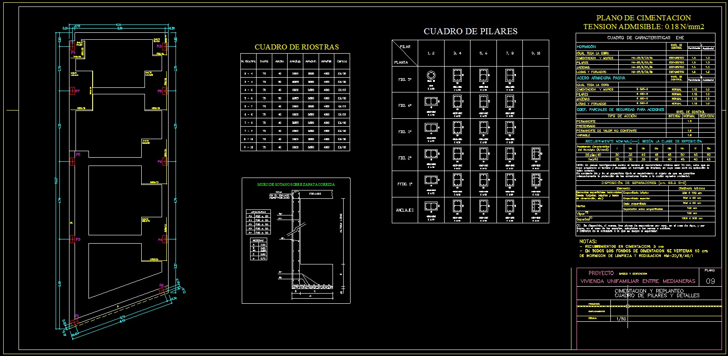Screen dimensions: 728x356
Task: Click riostra row 6 - 8
Action: point(295,115)
